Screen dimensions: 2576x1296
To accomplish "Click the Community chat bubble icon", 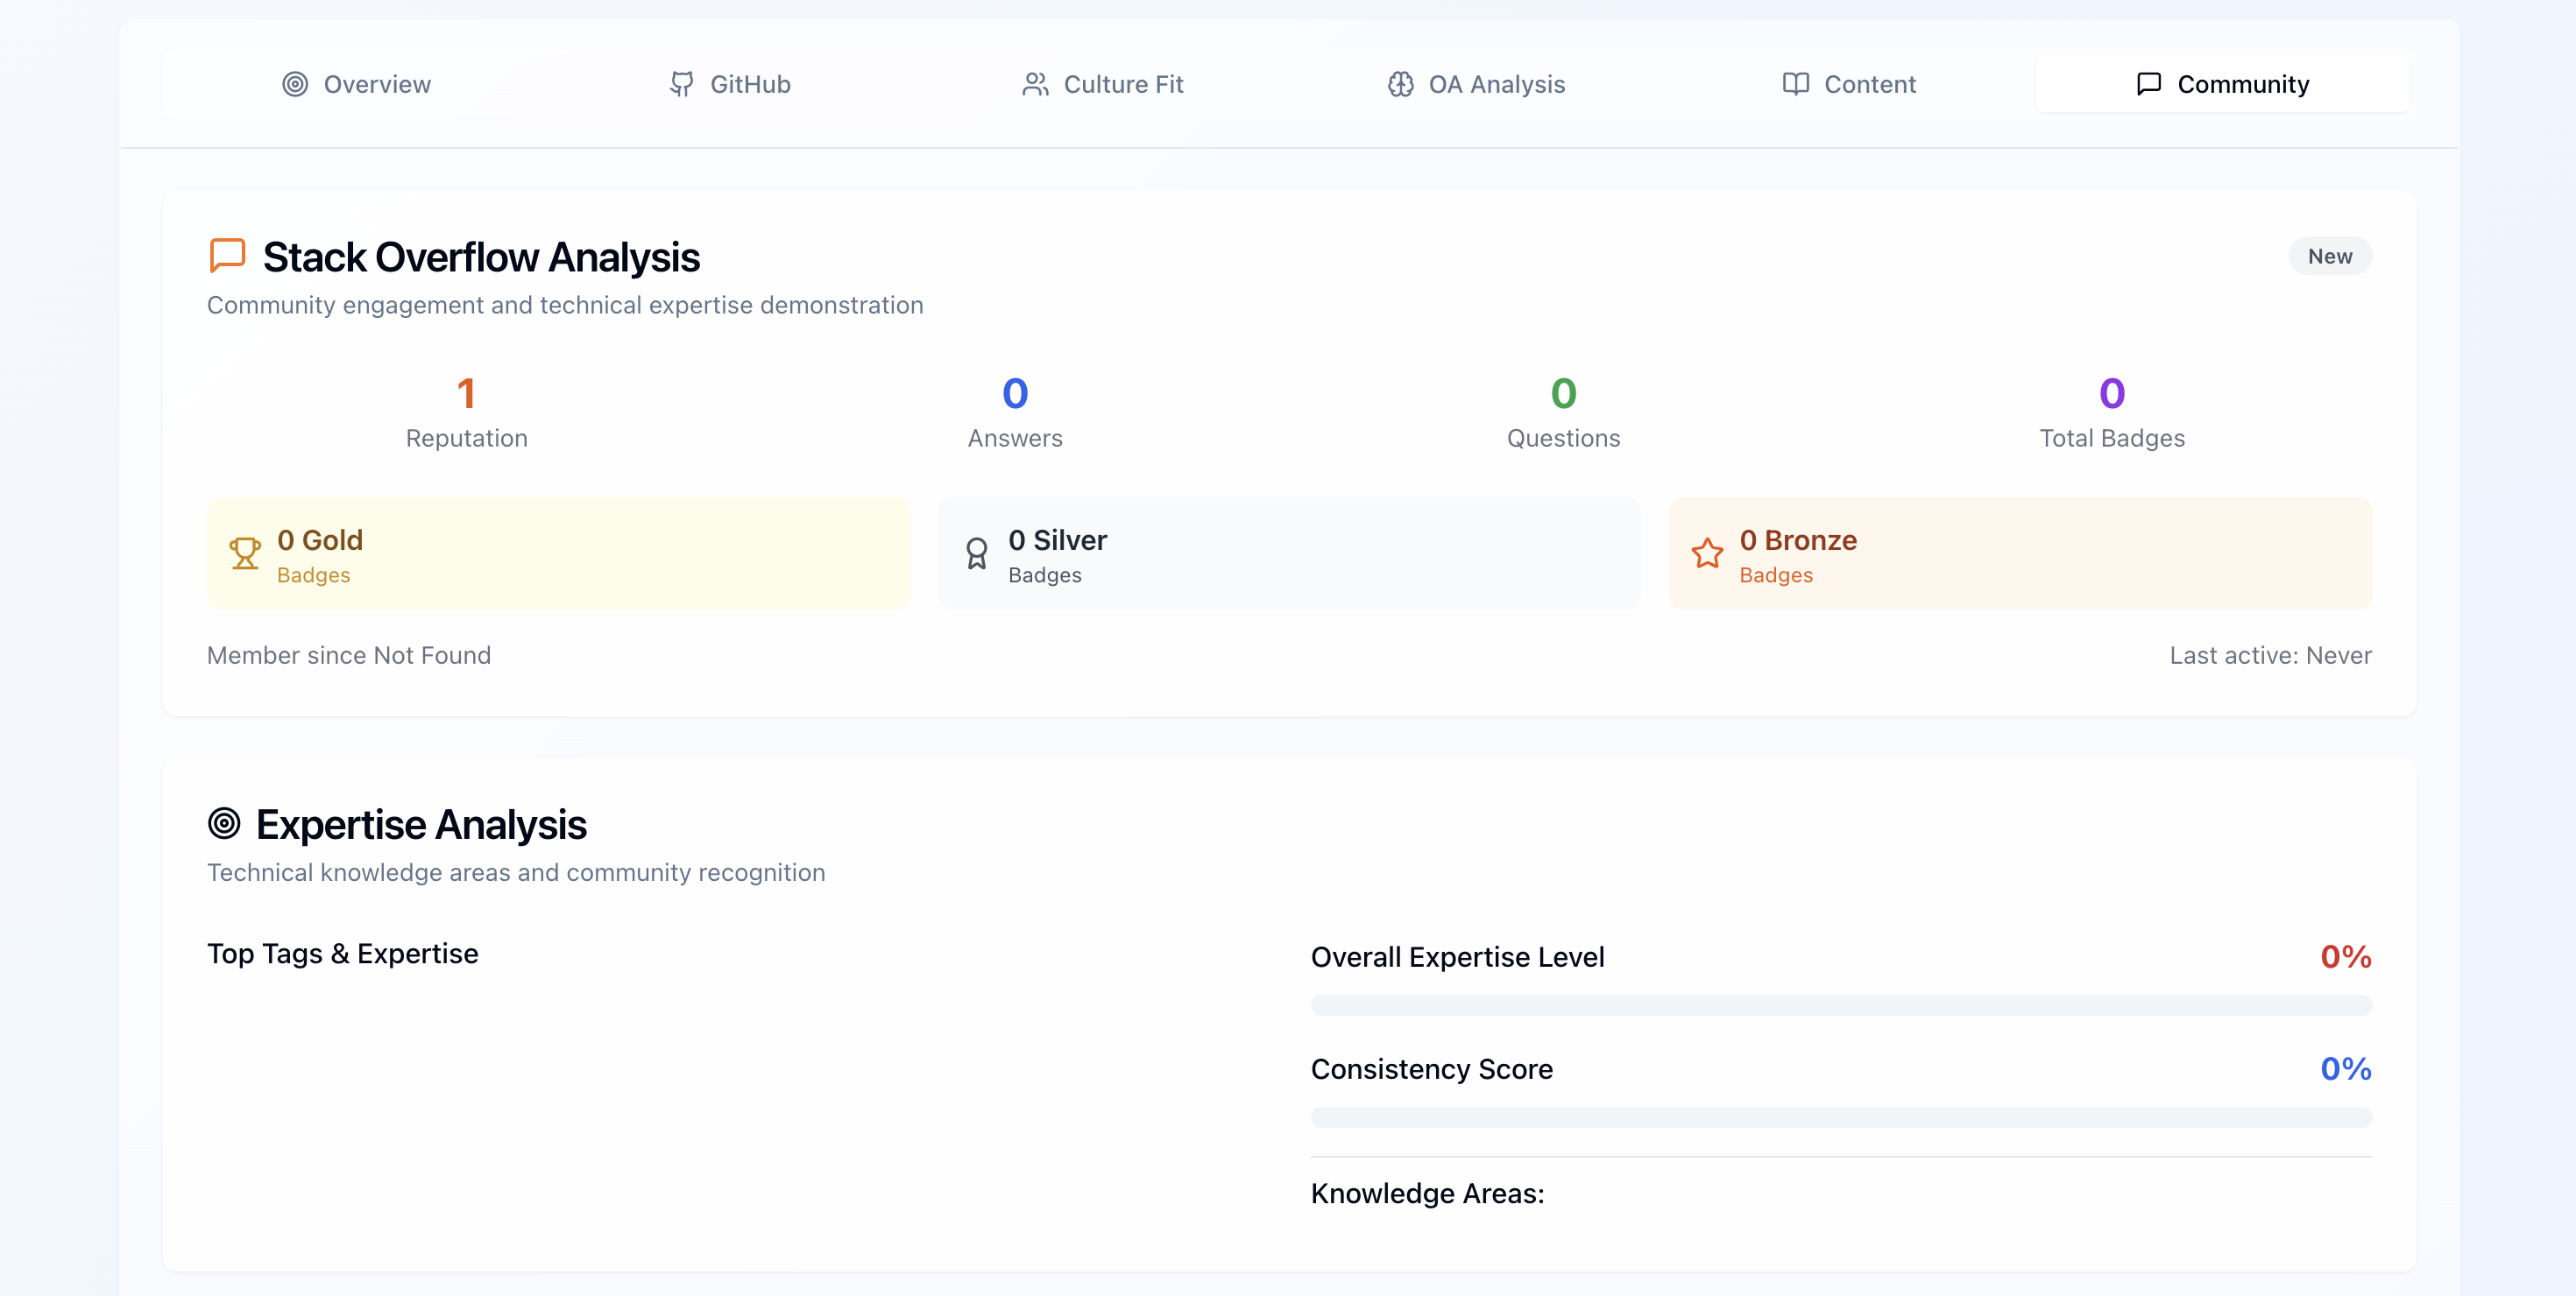I will pyautogui.click(x=2148, y=84).
